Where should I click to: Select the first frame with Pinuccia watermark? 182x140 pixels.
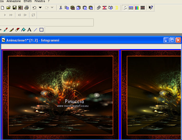tap(61, 95)
